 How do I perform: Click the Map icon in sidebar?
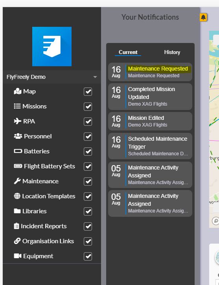click(x=18, y=91)
